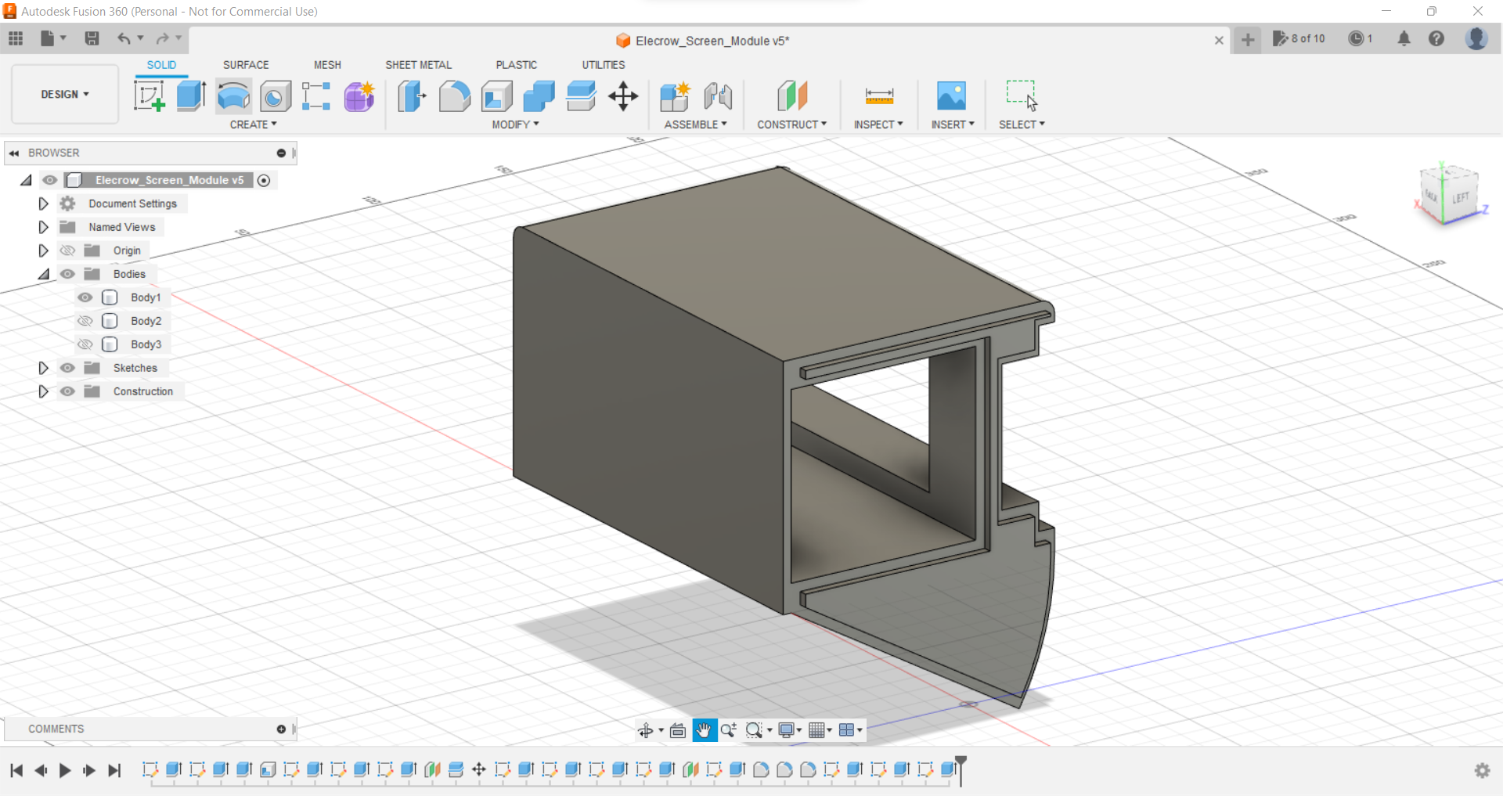Image resolution: width=1503 pixels, height=796 pixels.
Task: Open the Data Panel grid icon
Action: tap(16, 38)
